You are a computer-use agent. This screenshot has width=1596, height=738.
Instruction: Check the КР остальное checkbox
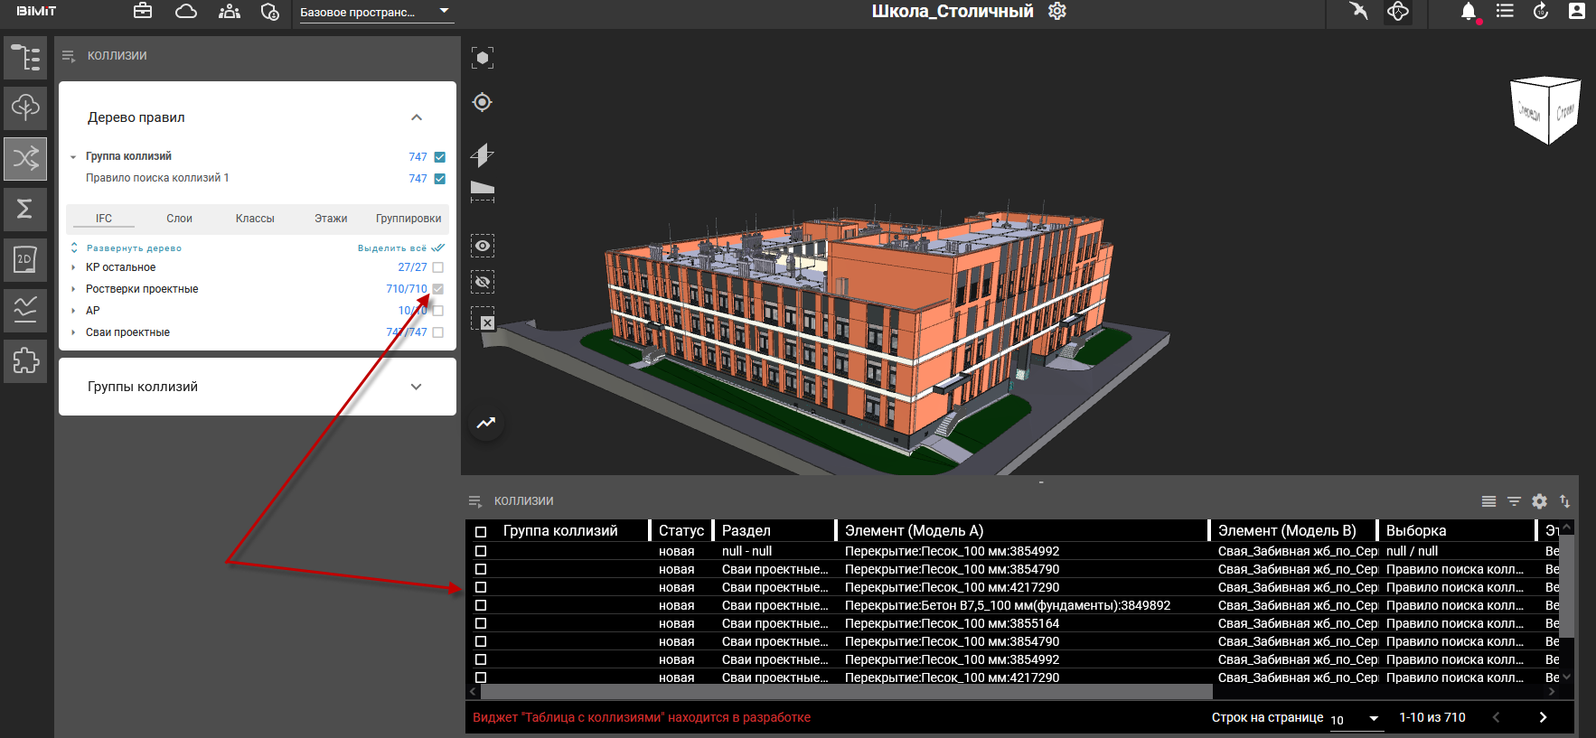tap(438, 267)
